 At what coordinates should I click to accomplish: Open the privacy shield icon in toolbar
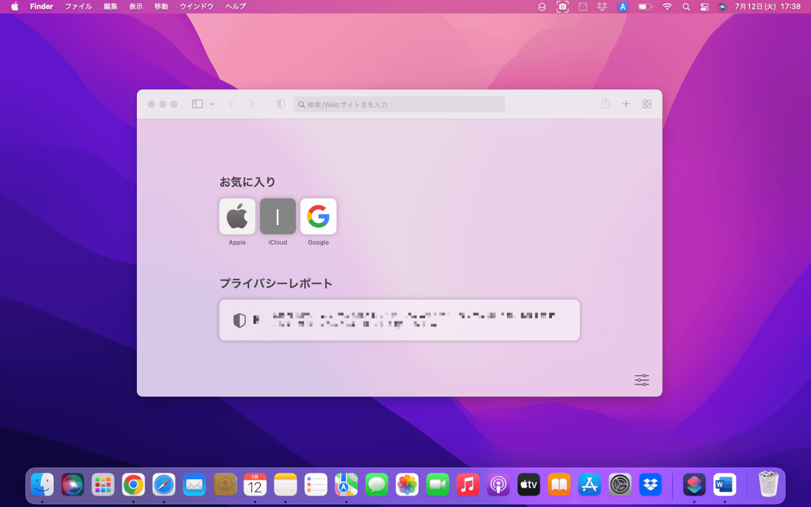(x=281, y=104)
